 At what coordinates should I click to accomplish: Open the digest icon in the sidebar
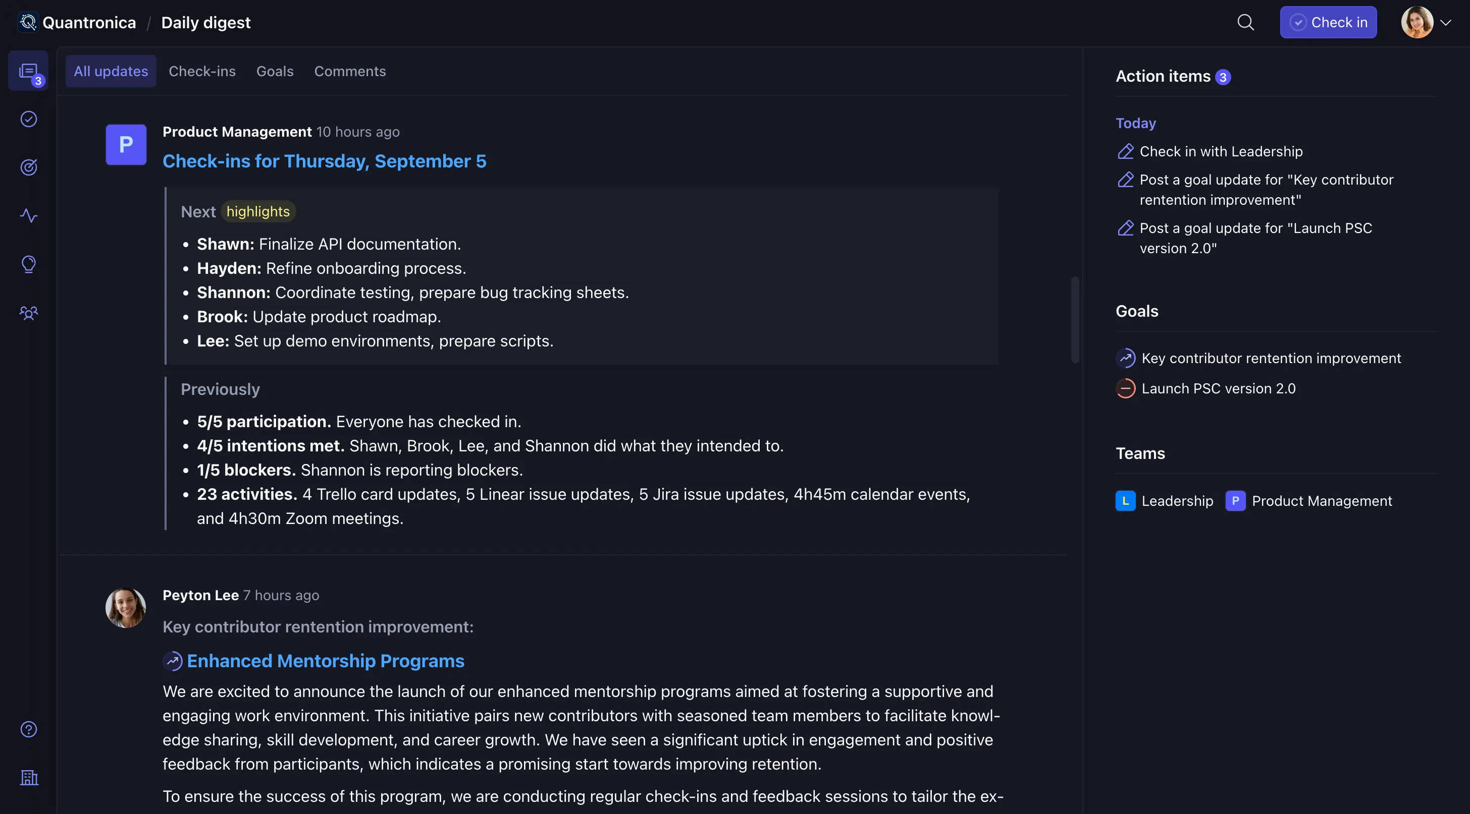[x=28, y=71]
